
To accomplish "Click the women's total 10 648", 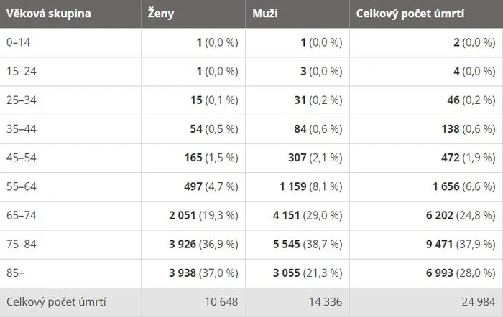I will pyautogui.click(x=221, y=302).
